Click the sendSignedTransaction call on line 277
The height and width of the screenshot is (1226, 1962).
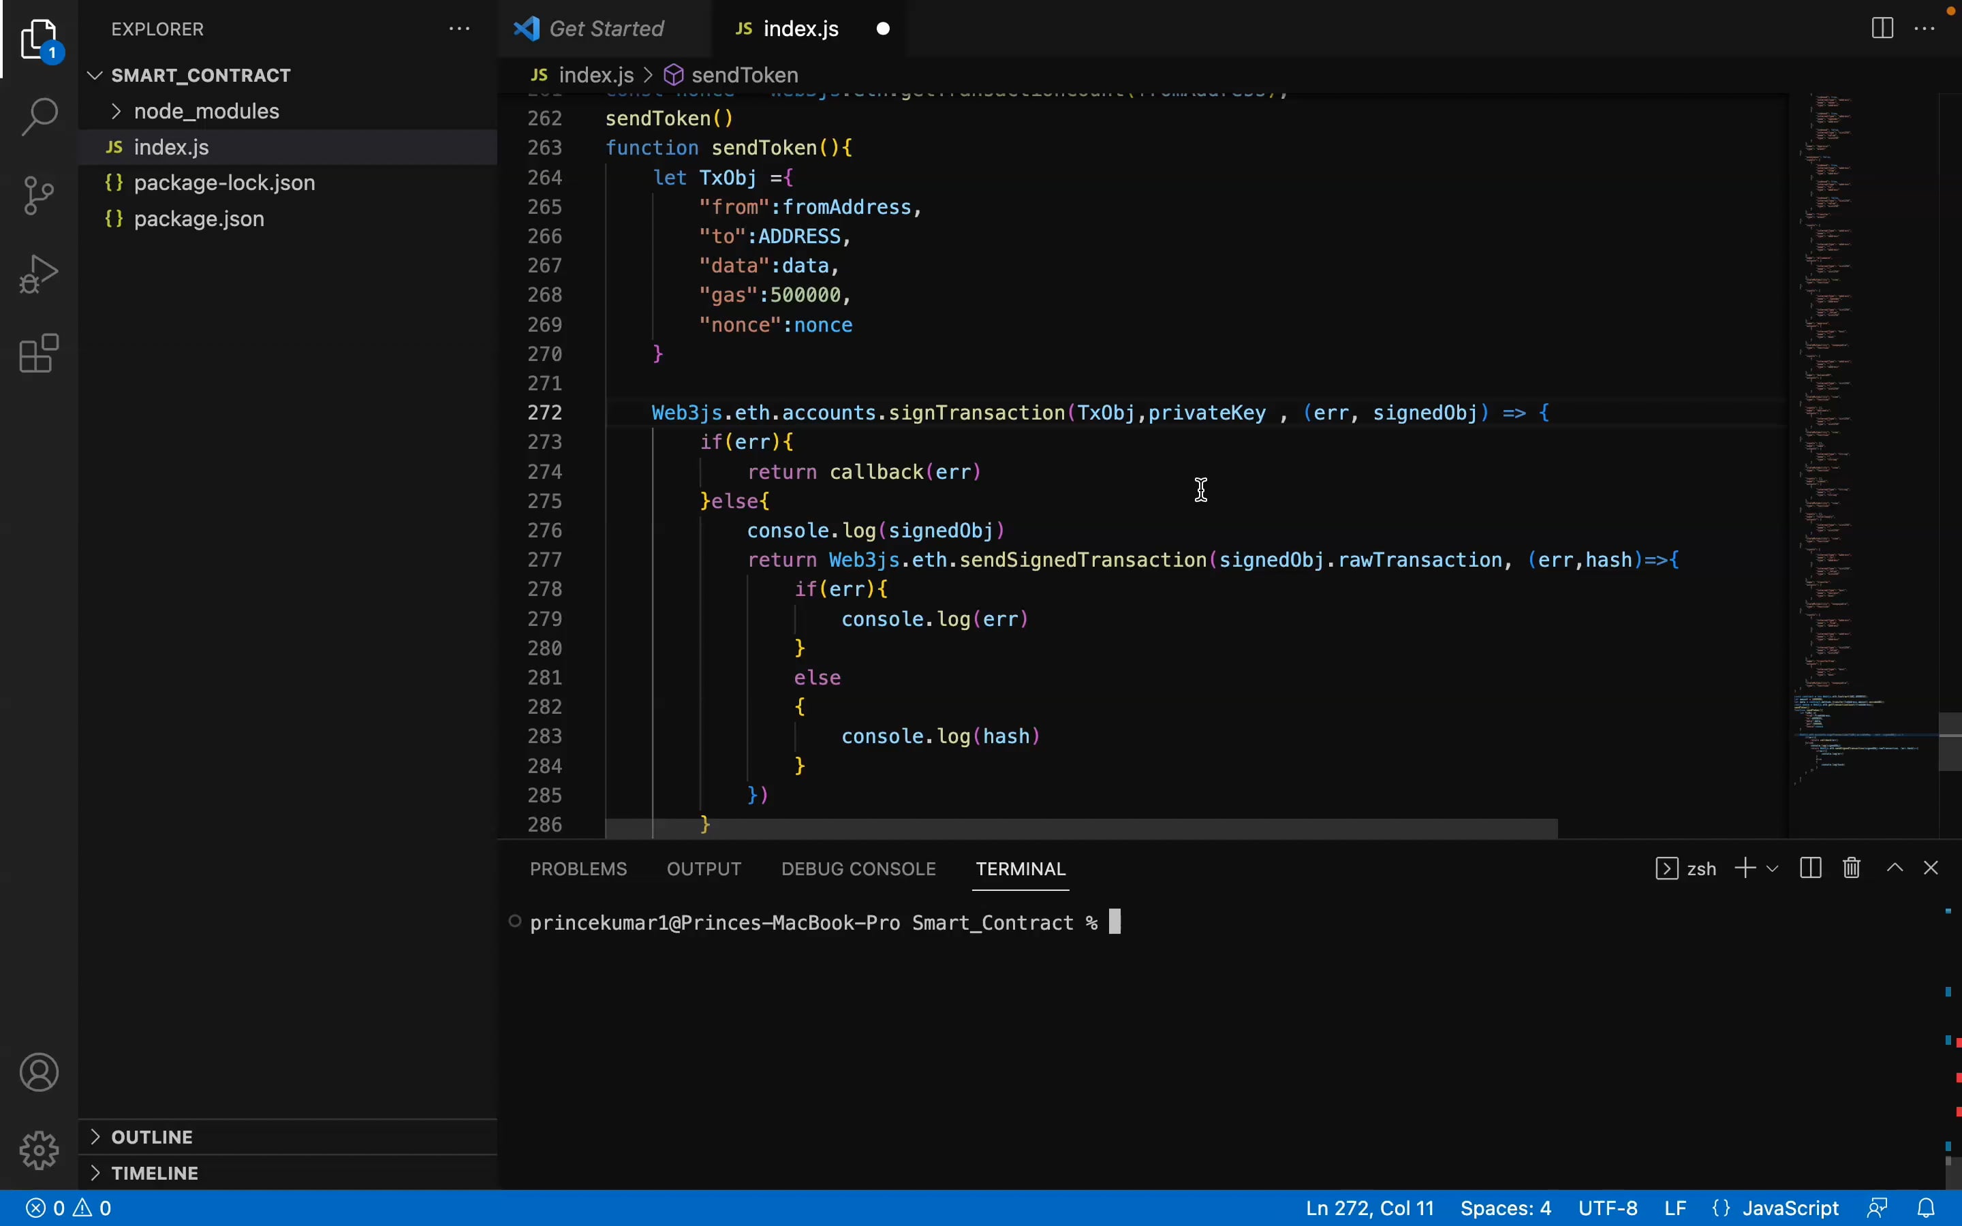pos(1083,561)
